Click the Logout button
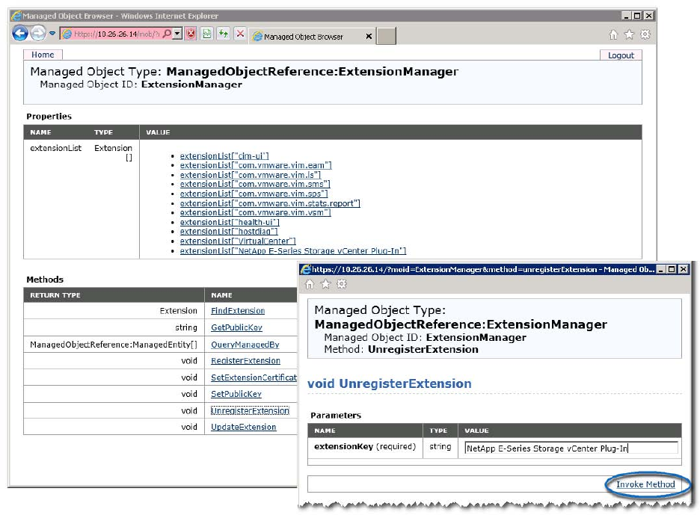 pyautogui.click(x=620, y=55)
